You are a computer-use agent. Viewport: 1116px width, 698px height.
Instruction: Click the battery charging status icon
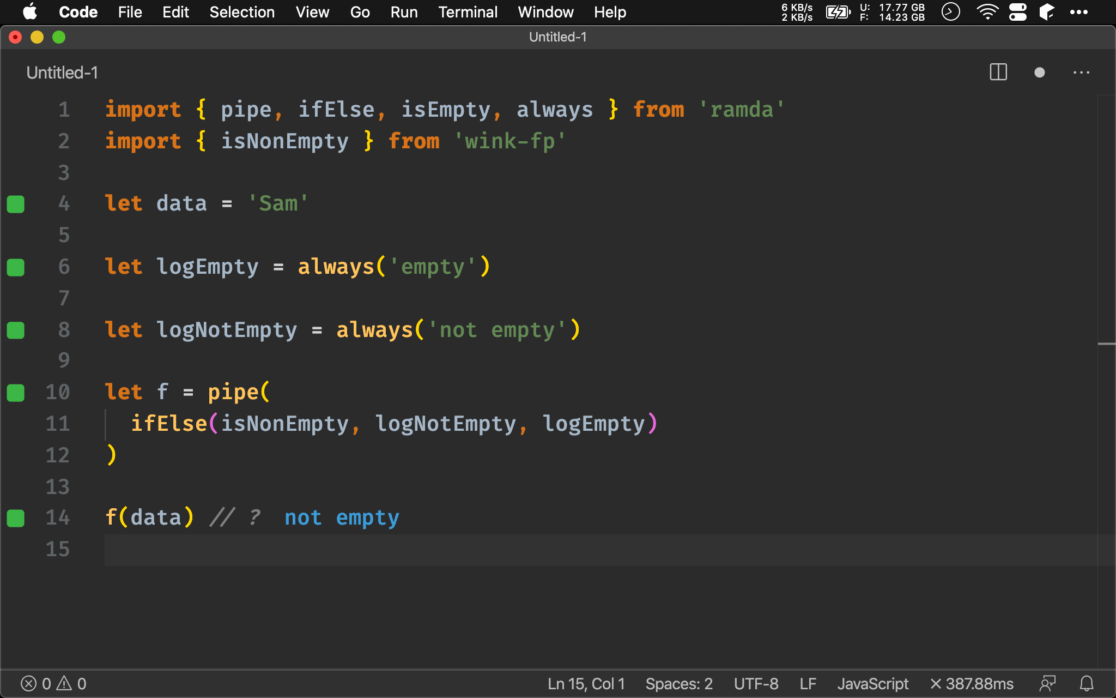(x=838, y=12)
